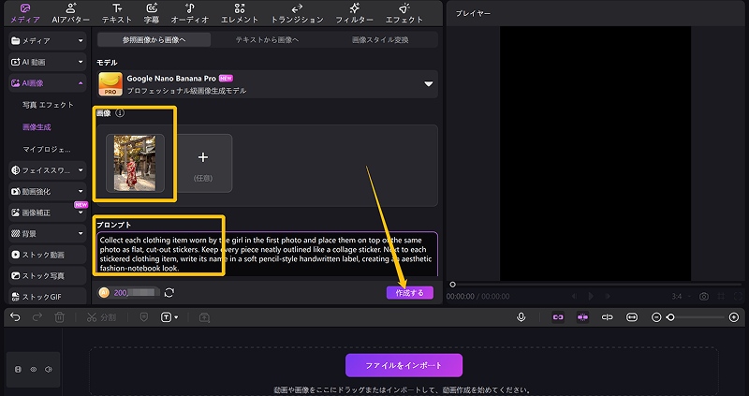Viewport: 749px width, 396px height.
Task: Click the undo arrow in timeline toolbar
Action: (x=15, y=317)
